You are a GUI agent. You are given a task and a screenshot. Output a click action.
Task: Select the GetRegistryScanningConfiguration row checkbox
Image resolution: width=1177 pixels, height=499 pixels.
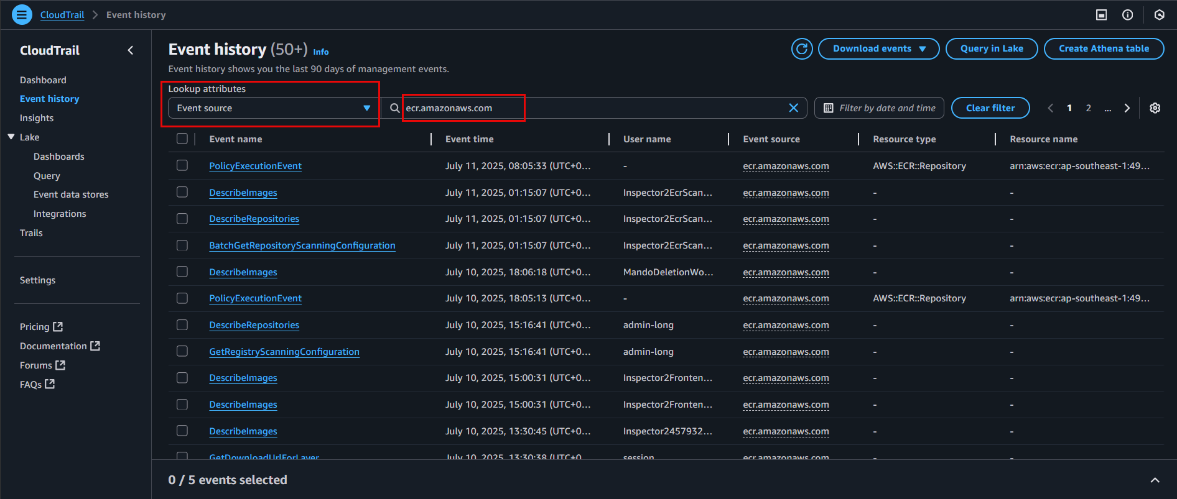tap(182, 351)
